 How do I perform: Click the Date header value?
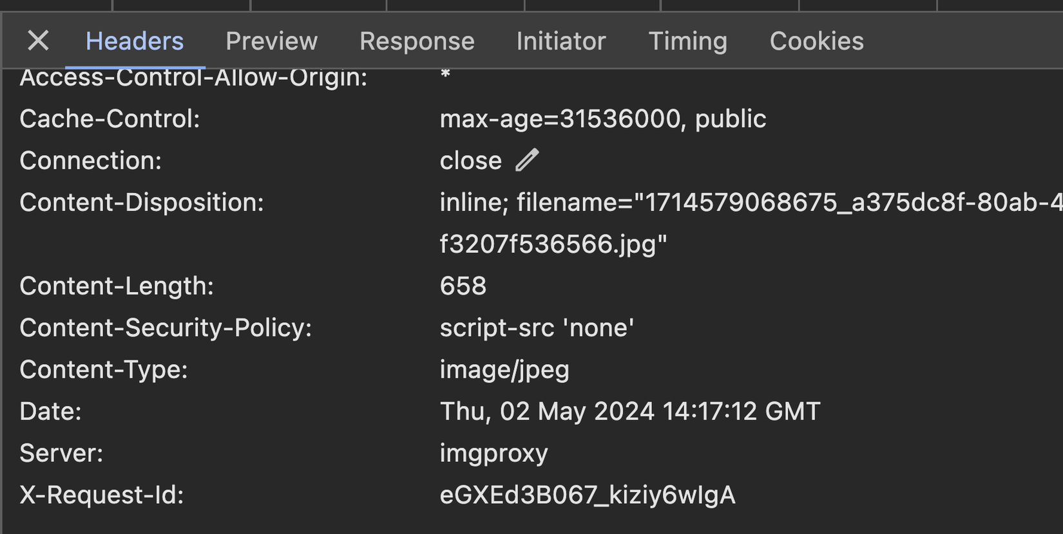pyautogui.click(x=629, y=410)
